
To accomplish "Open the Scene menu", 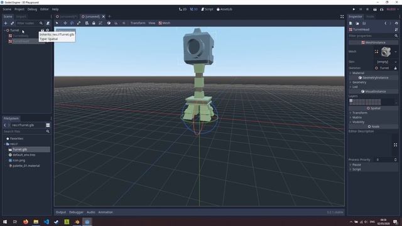I will click(7, 9).
